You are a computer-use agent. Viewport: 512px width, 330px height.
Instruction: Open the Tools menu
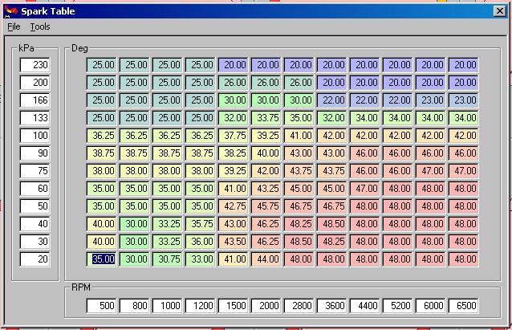click(40, 26)
